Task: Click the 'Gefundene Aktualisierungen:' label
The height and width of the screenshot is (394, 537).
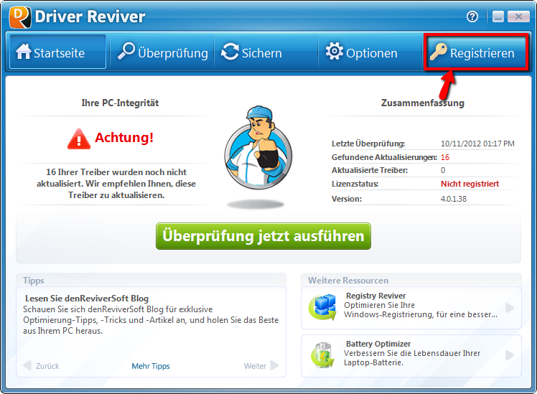Action: (x=384, y=157)
